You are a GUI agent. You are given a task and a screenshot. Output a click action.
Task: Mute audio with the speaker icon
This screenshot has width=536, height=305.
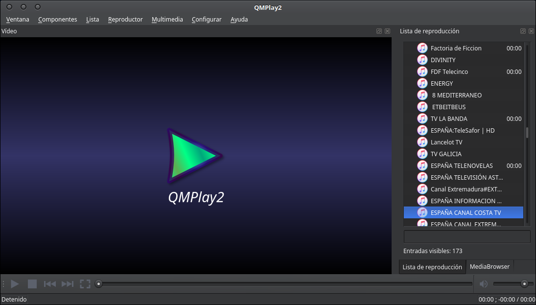point(483,284)
